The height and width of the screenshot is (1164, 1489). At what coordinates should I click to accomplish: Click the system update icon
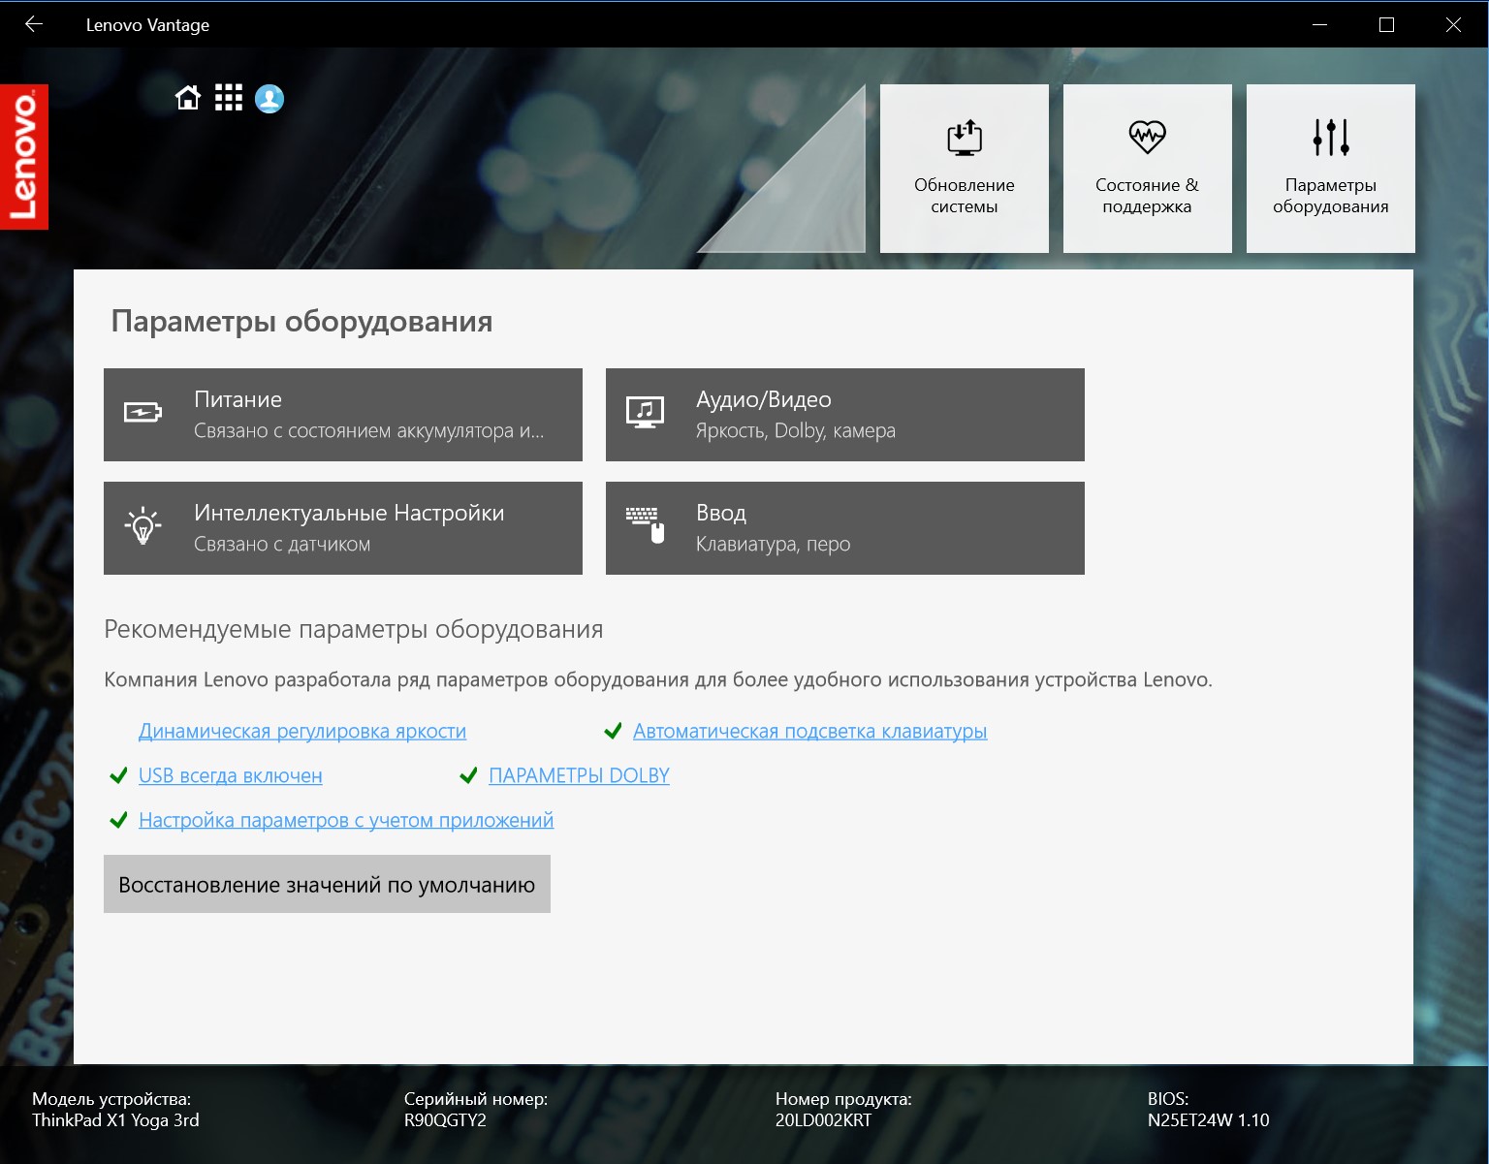pyautogui.click(x=965, y=138)
